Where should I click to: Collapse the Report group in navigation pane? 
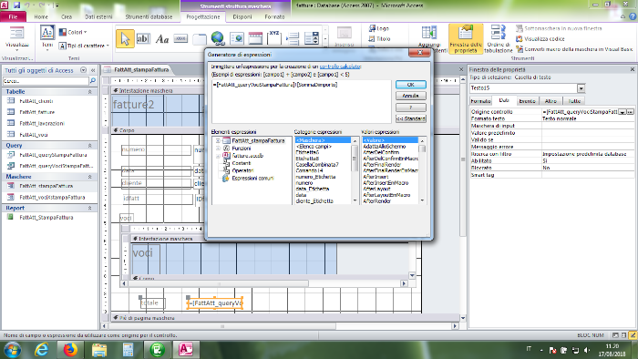[89, 208]
